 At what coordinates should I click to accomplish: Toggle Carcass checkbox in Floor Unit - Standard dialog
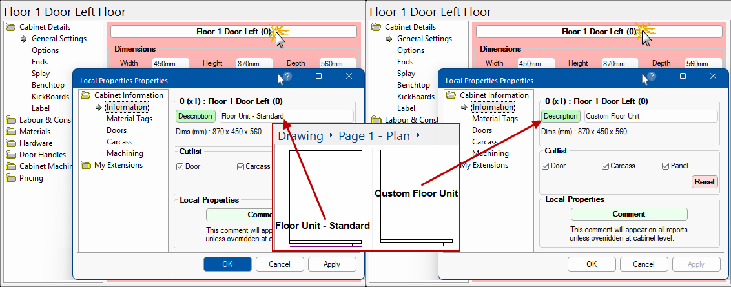[241, 166]
